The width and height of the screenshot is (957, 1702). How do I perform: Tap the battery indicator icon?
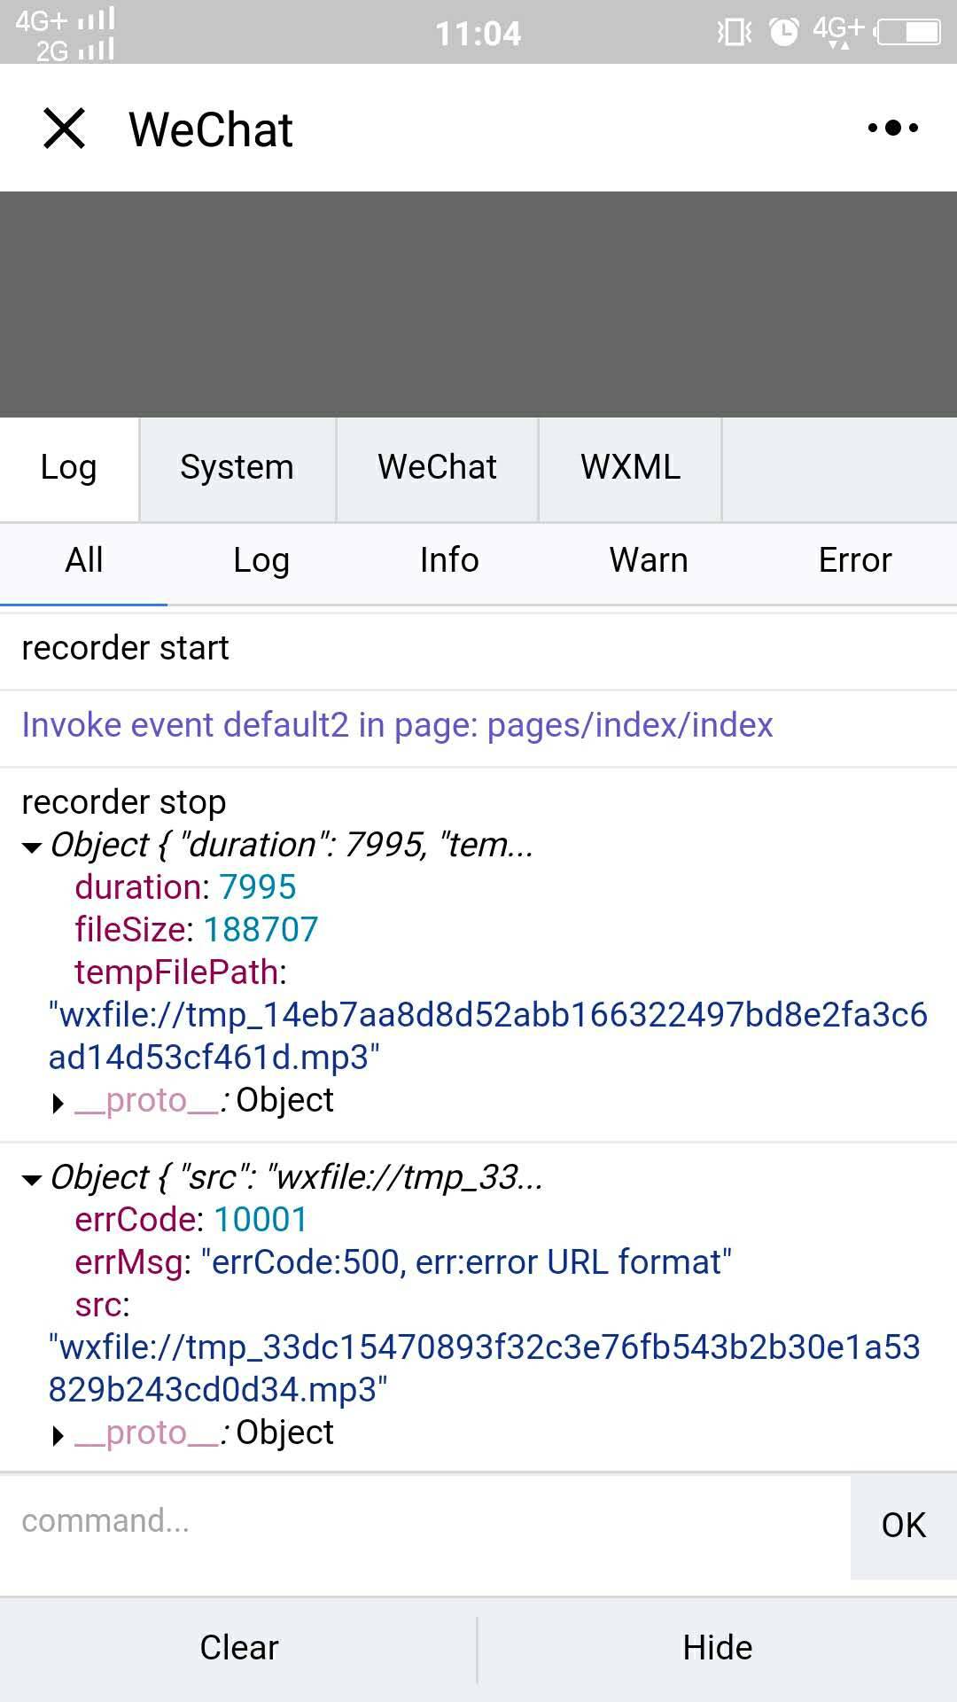[908, 33]
